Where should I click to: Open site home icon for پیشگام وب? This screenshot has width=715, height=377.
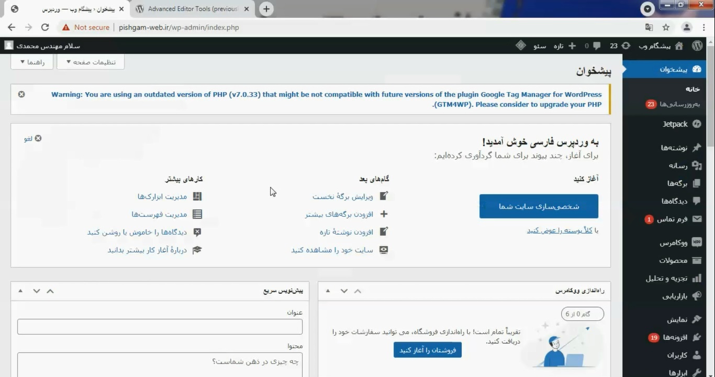pyautogui.click(x=679, y=46)
